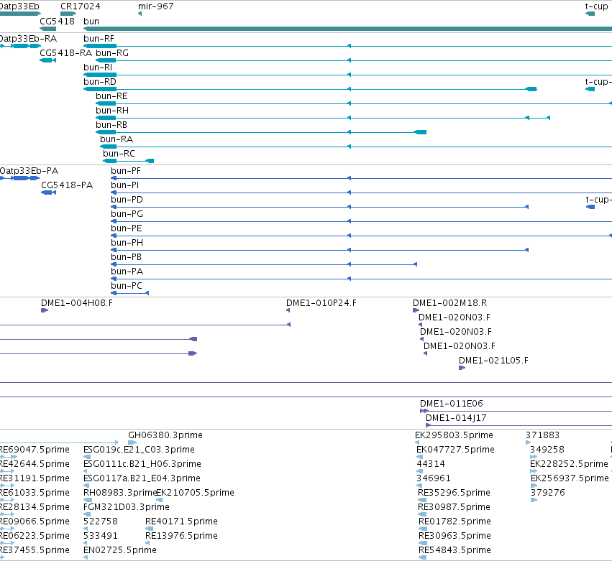Select the bun-RA transcript label
This screenshot has width=612, height=561.
pyautogui.click(x=117, y=139)
